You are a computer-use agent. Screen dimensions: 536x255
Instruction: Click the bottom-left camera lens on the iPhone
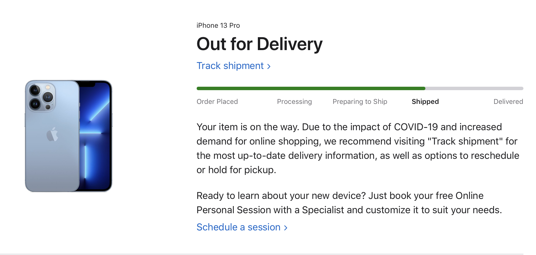35,103
